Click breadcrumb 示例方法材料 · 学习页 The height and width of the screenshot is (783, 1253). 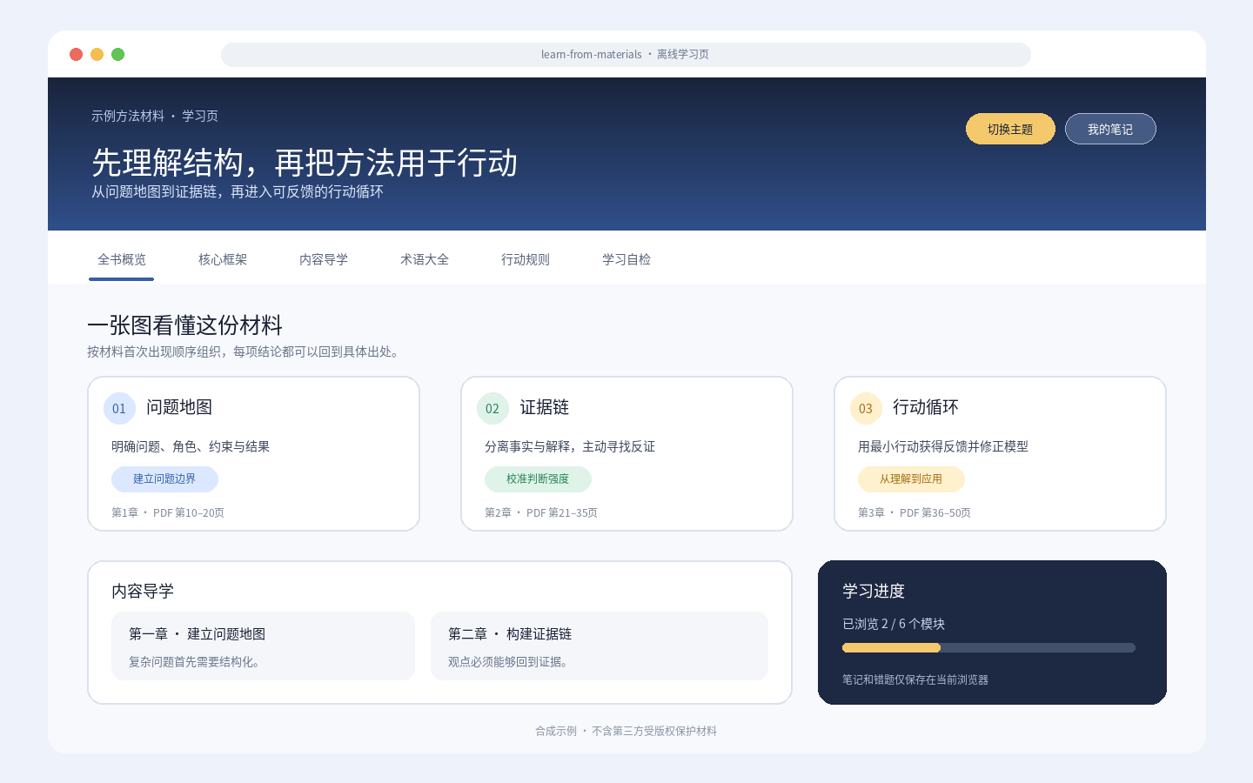pyautogui.click(x=155, y=116)
